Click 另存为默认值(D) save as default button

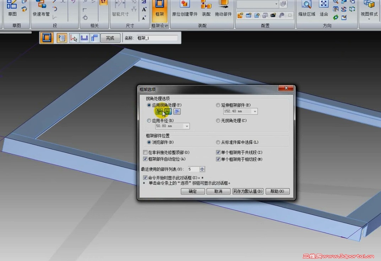coord(247,191)
